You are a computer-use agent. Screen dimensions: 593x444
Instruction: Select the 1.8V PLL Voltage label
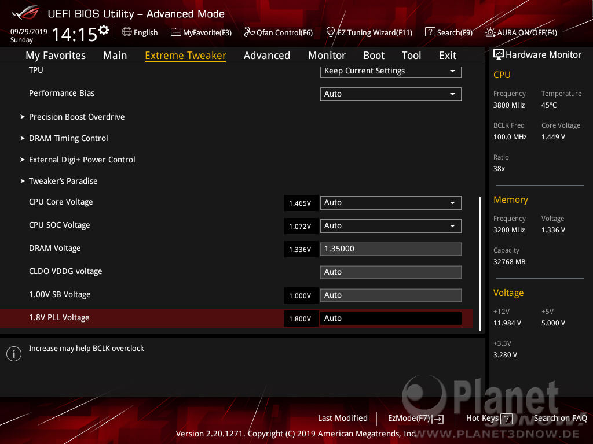tap(59, 318)
